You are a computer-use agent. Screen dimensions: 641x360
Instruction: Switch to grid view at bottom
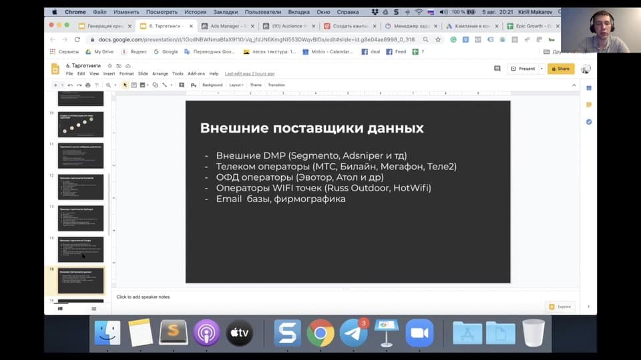tap(94, 309)
